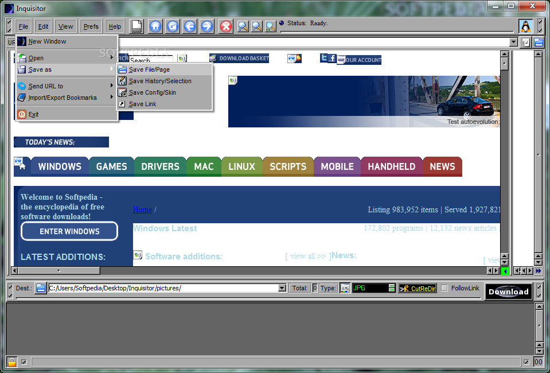Click the File menu button
The width and height of the screenshot is (550, 373).
(x=23, y=26)
